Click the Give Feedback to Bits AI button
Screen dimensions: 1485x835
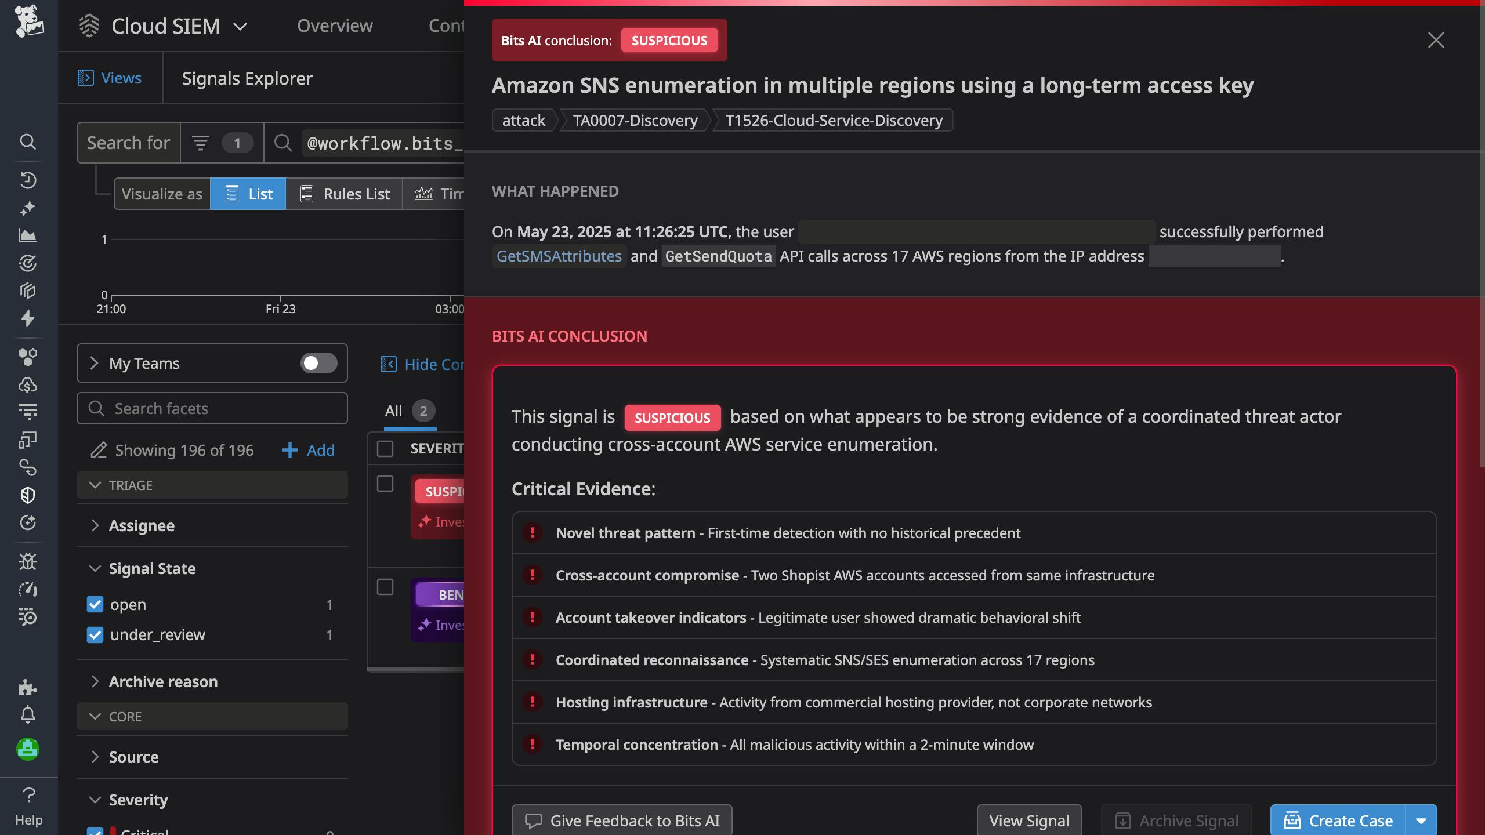[621, 820]
